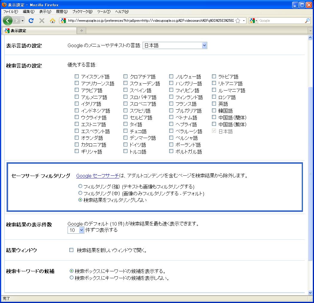The width and height of the screenshot is (314, 303).
Task: Click the Stop loading X icon
Action: point(42,20)
